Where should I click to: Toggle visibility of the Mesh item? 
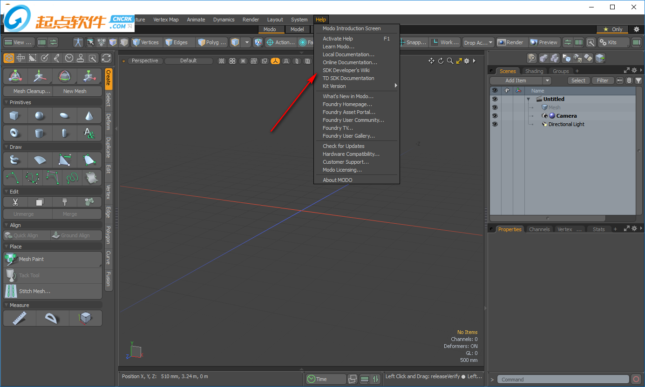(495, 107)
